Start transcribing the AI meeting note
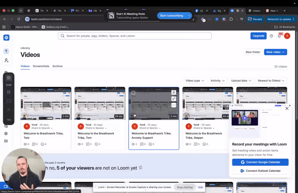 pos(171,16)
